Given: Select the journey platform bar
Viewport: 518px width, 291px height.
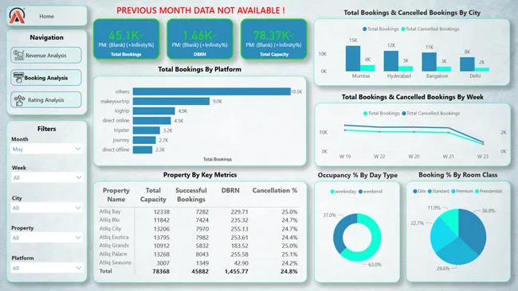Looking at the screenshot, I should click(x=144, y=140).
